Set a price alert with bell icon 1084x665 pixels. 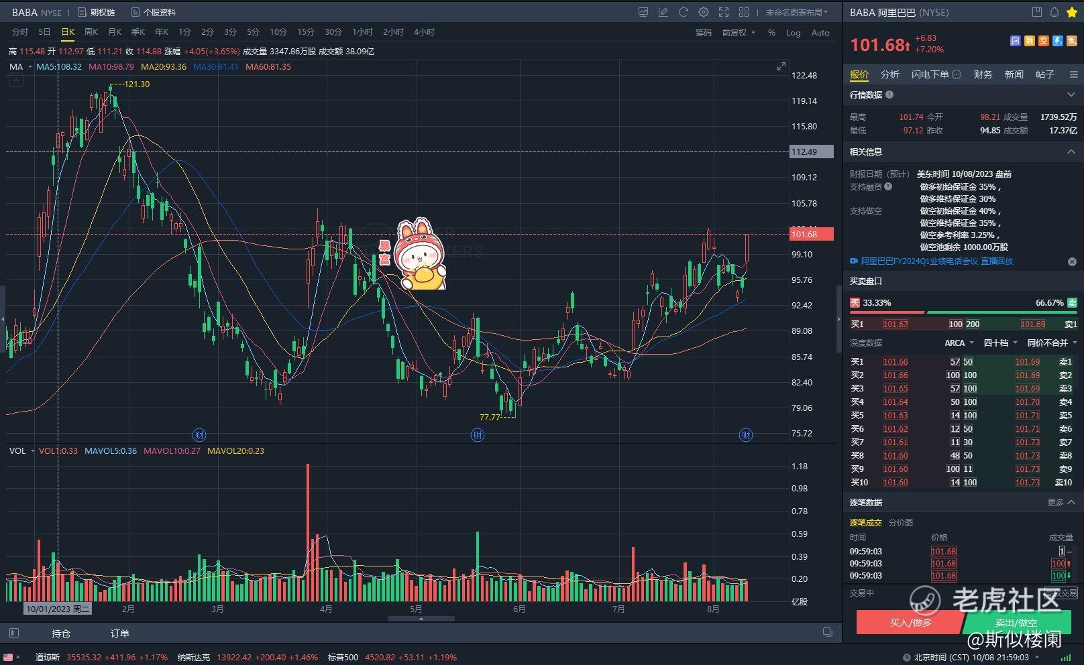(x=1054, y=12)
